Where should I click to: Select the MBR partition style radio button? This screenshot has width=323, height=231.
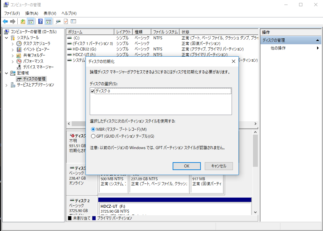coord(93,129)
